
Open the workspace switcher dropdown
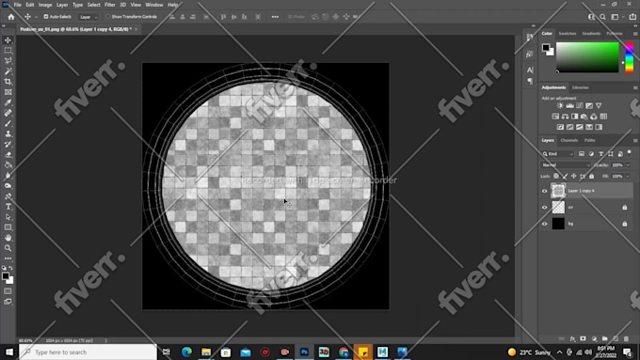616,17
